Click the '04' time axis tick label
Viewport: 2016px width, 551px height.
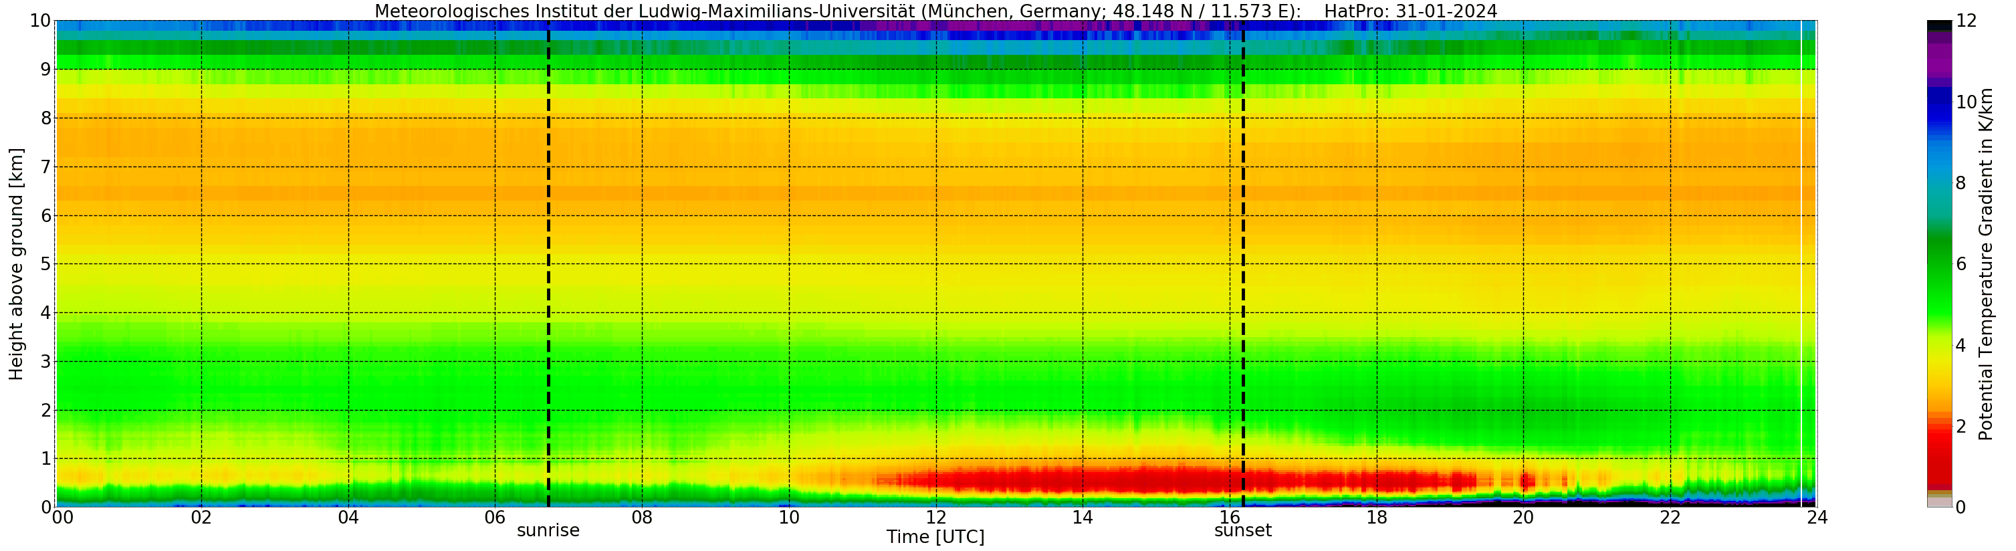pos(348,518)
